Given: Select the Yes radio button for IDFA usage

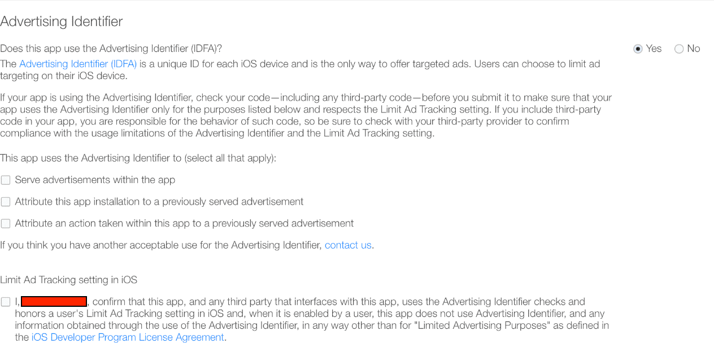Looking at the screenshot, I should [x=638, y=49].
